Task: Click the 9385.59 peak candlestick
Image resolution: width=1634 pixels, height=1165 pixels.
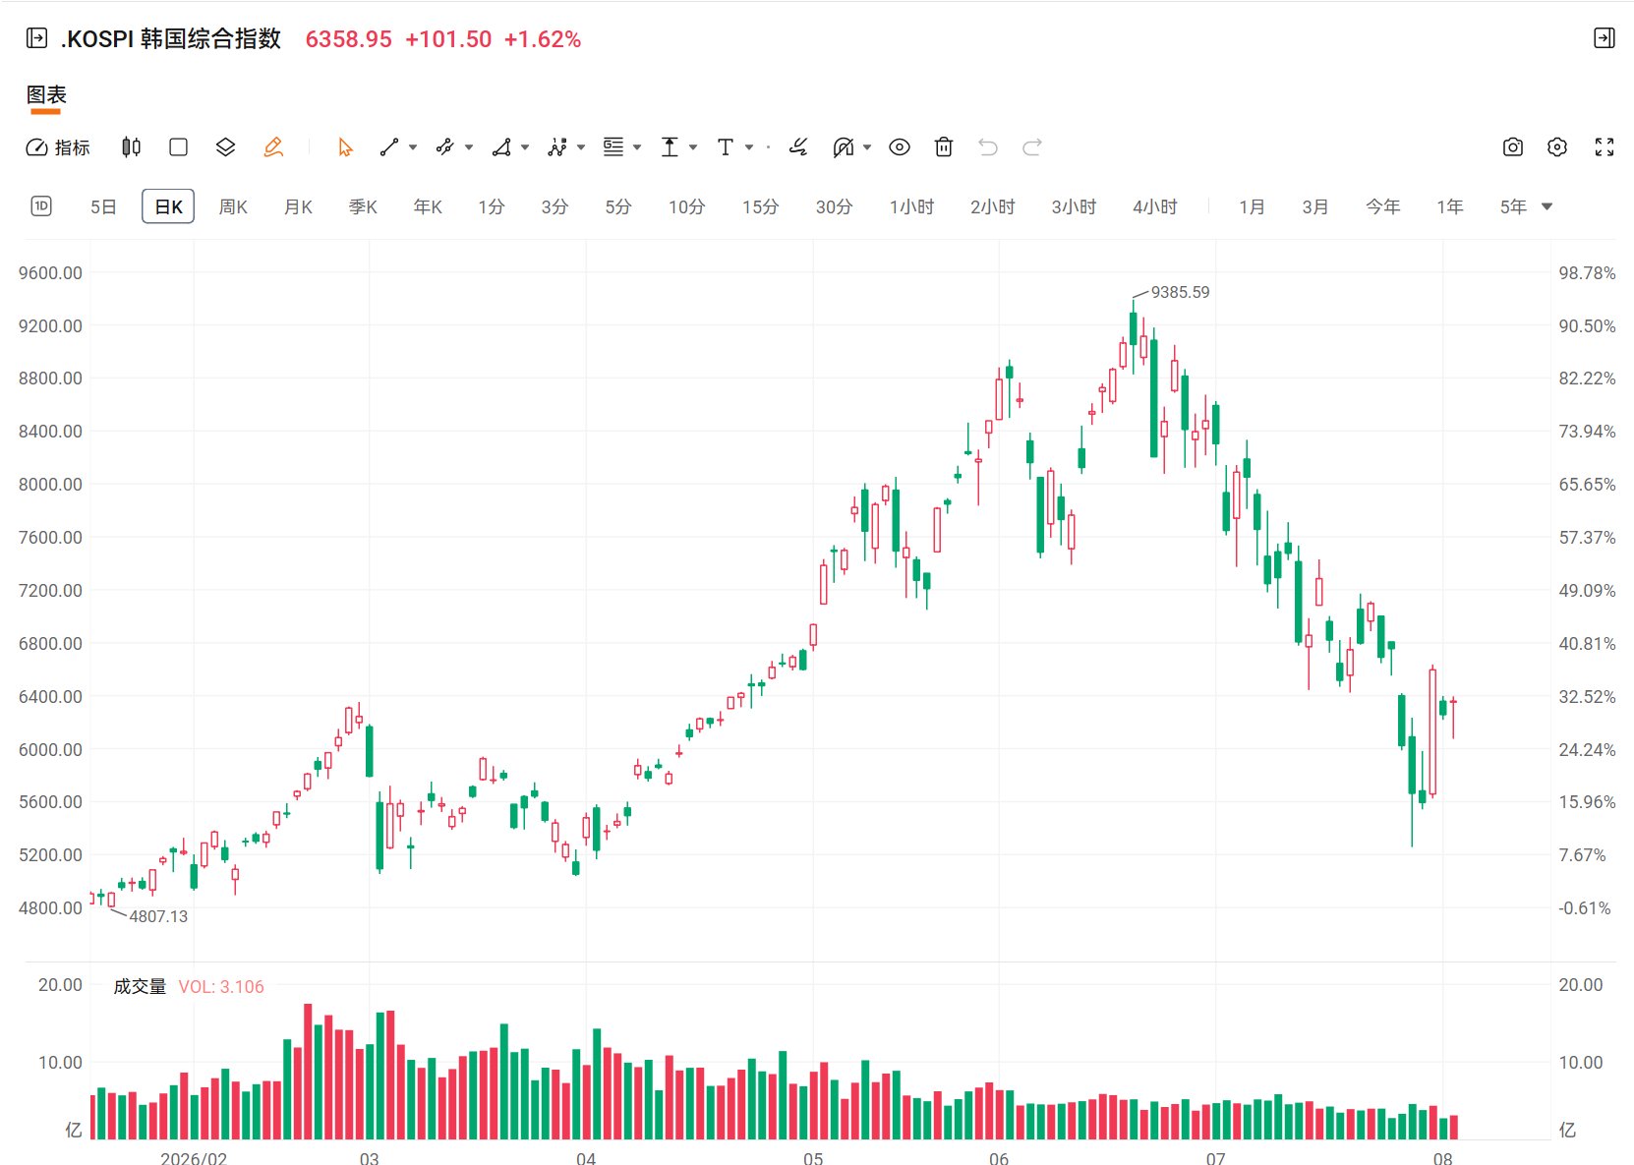Action: click(1133, 328)
